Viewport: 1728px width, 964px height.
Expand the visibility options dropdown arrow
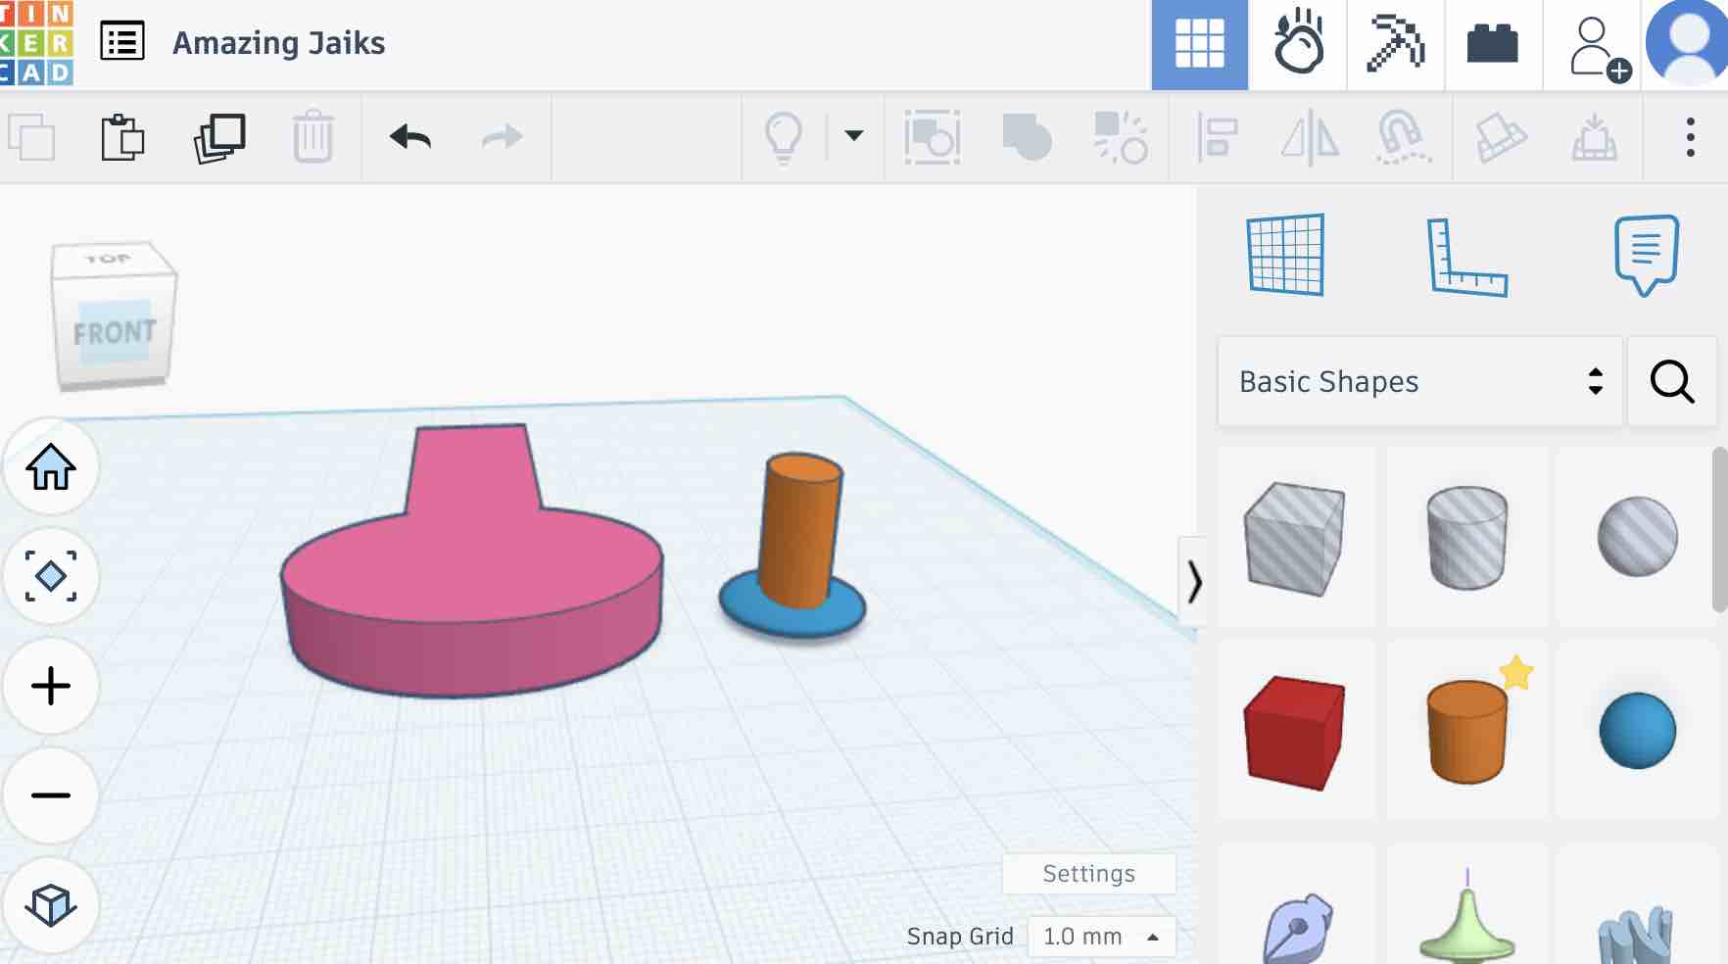point(854,136)
